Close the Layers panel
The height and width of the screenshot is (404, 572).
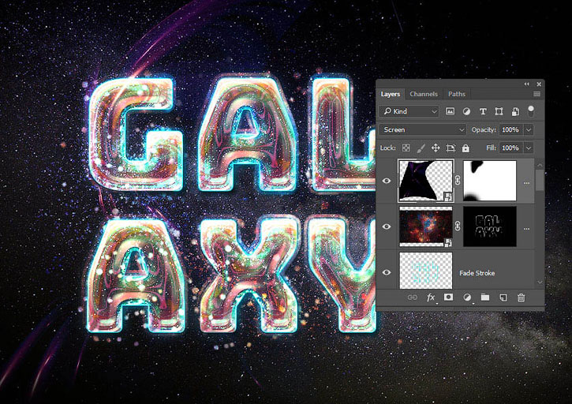point(538,84)
